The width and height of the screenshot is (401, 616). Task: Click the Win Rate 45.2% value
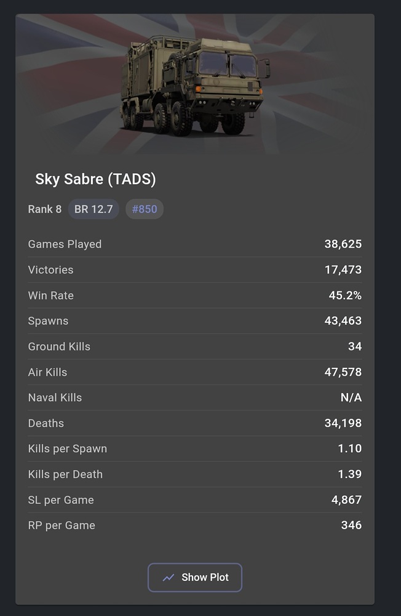345,296
